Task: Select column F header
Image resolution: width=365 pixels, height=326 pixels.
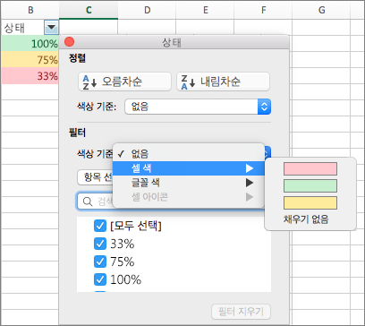Action: 263,10
